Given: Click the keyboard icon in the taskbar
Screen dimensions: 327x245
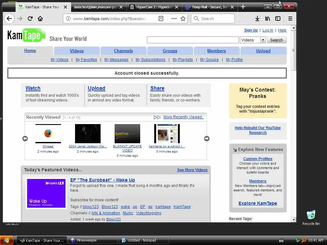Looking at the screenshot, I should [281, 241].
